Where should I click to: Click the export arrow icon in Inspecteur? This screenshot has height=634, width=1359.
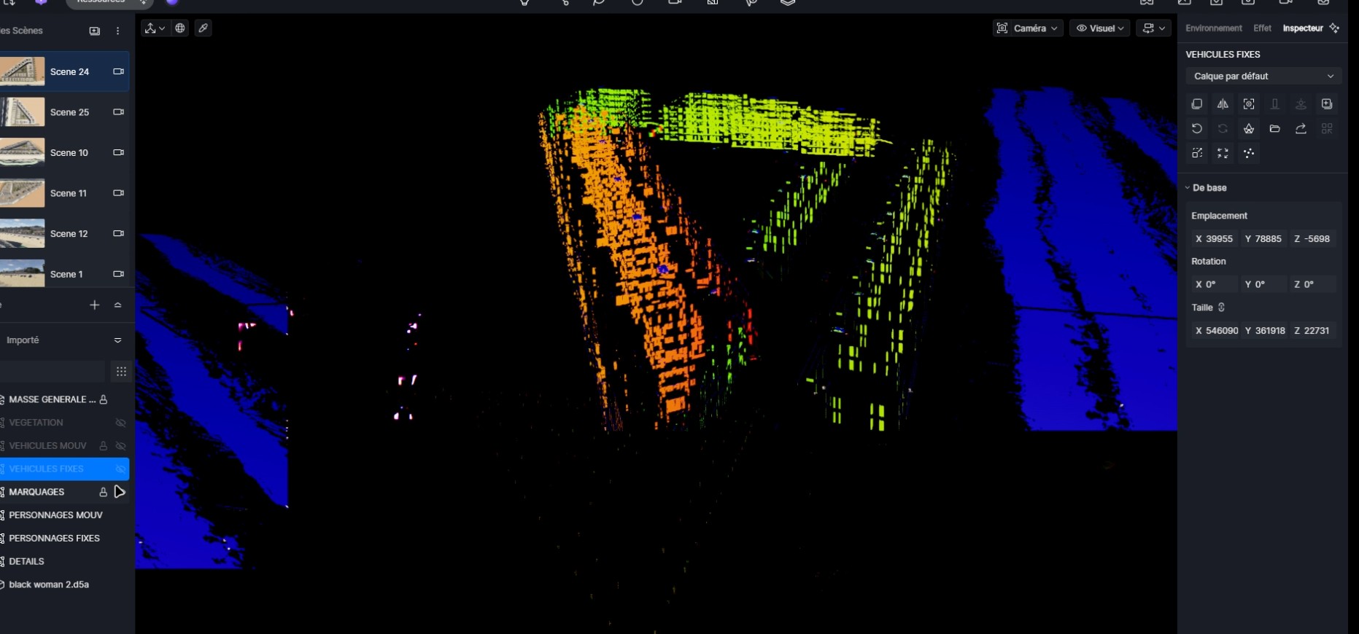pyautogui.click(x=1301, y=129)
